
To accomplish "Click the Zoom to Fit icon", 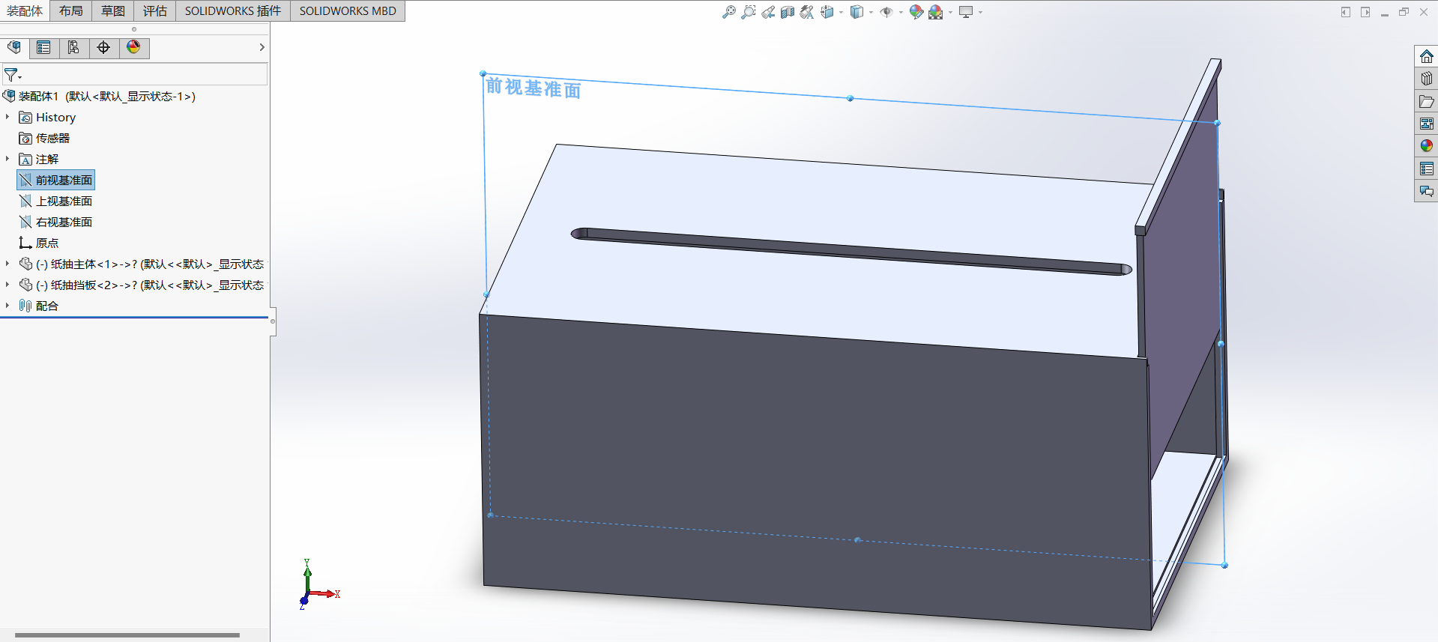I will (728, 12).
